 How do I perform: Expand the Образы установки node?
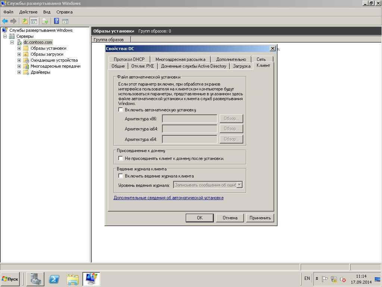[19, 48]
